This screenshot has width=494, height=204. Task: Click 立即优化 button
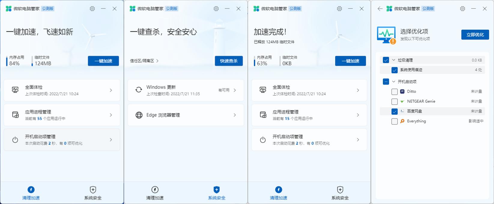pos(475,34)
